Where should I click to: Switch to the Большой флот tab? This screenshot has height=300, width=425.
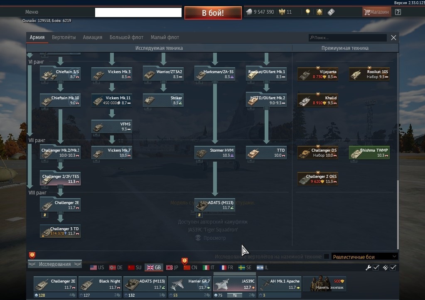(126, 37)
